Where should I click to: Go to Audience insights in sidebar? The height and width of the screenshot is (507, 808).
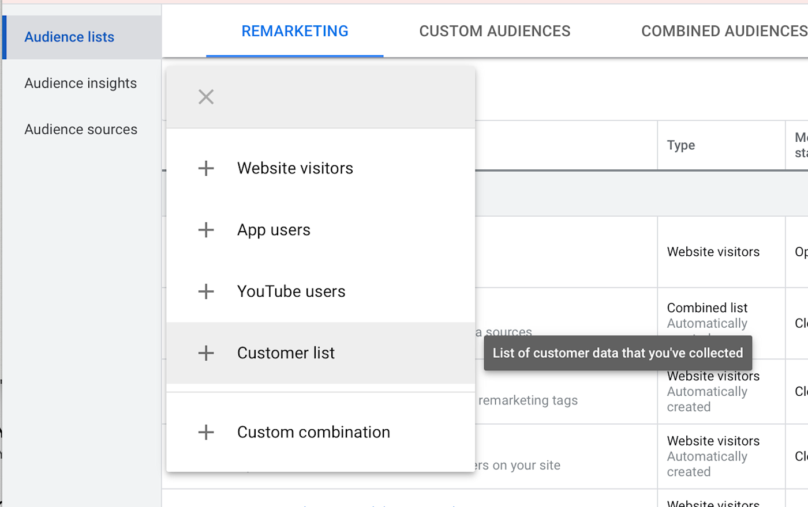pos(81,83)
